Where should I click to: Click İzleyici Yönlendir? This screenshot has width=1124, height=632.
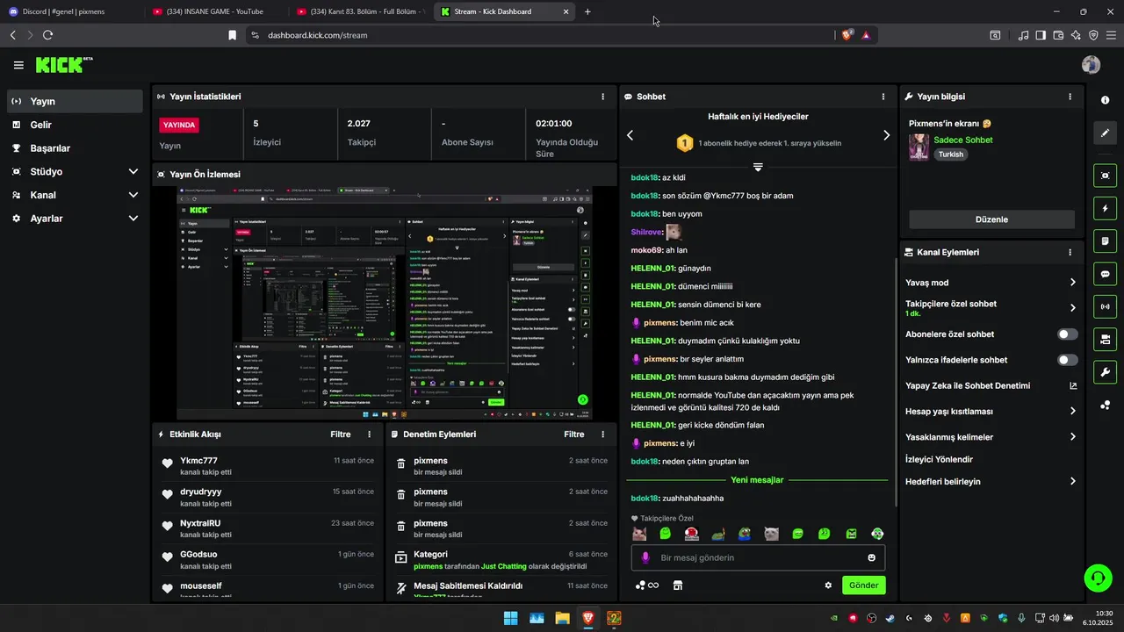pos(940,459)
